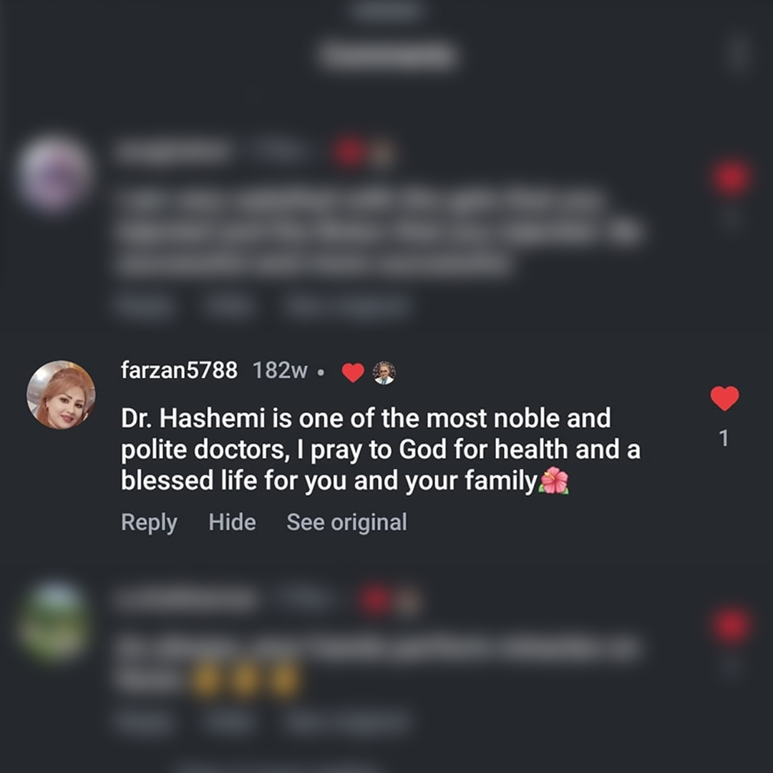Tap the small red heart next to 182w
Screen dimensions: 773x773
pyautogui.click(x=353, y=373)
